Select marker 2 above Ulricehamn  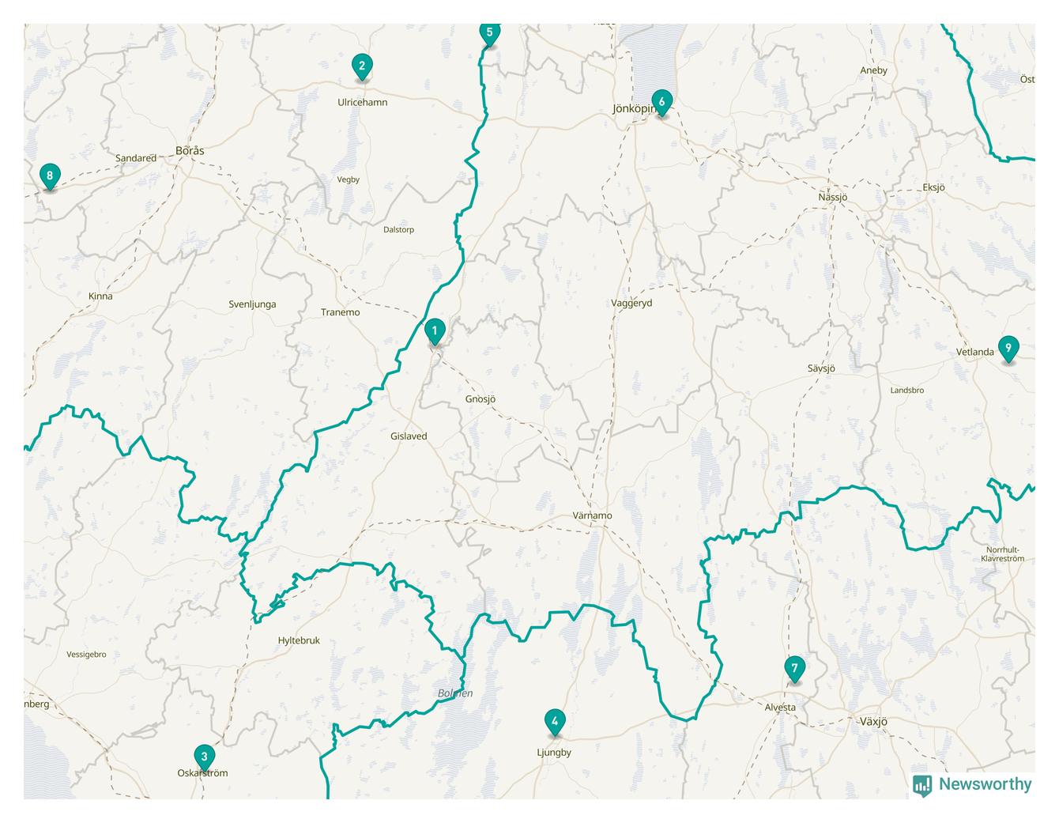362,66
